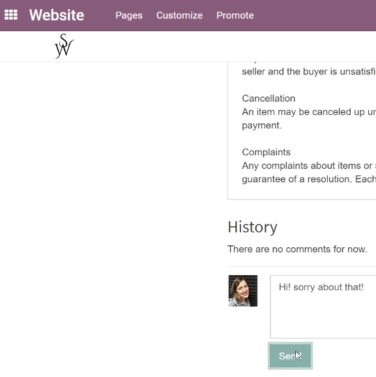Screen dimensions: 376x377
Task: Open the apps grid menu icon
Action: point(11,15)
